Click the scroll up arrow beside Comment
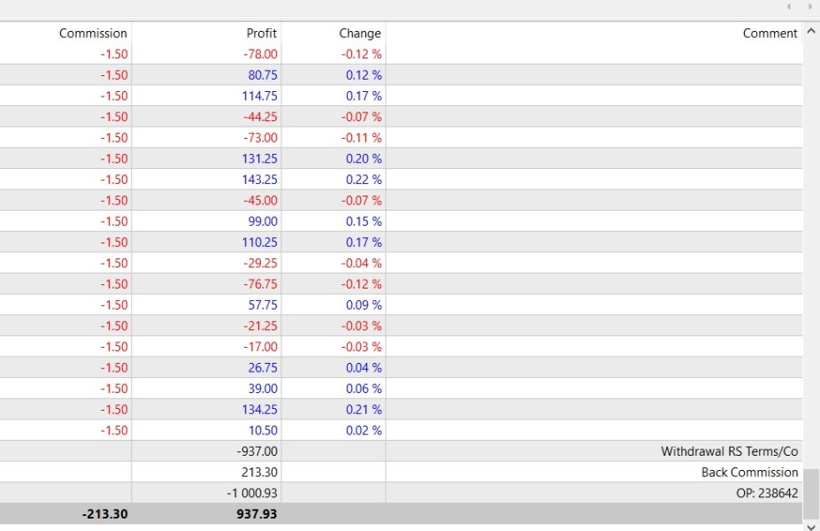 click(x=811, y=33)
